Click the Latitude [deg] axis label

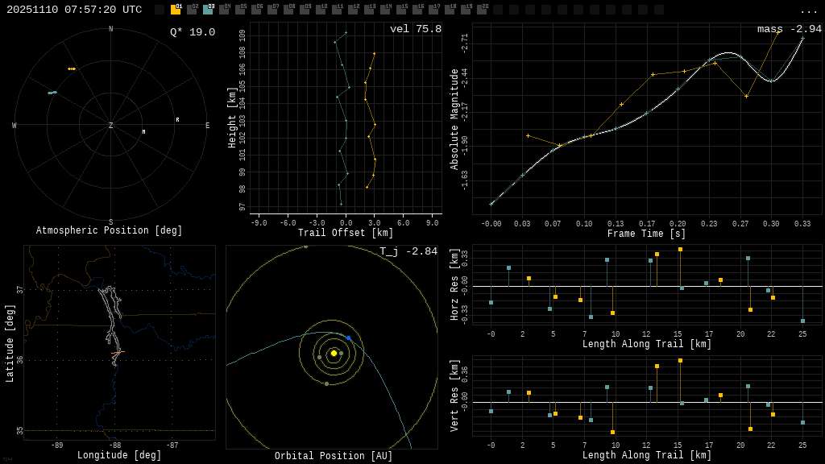(10, 343)
